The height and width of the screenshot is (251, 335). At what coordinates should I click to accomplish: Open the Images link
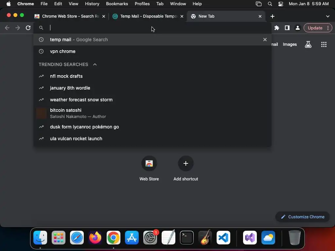(290, 44)
